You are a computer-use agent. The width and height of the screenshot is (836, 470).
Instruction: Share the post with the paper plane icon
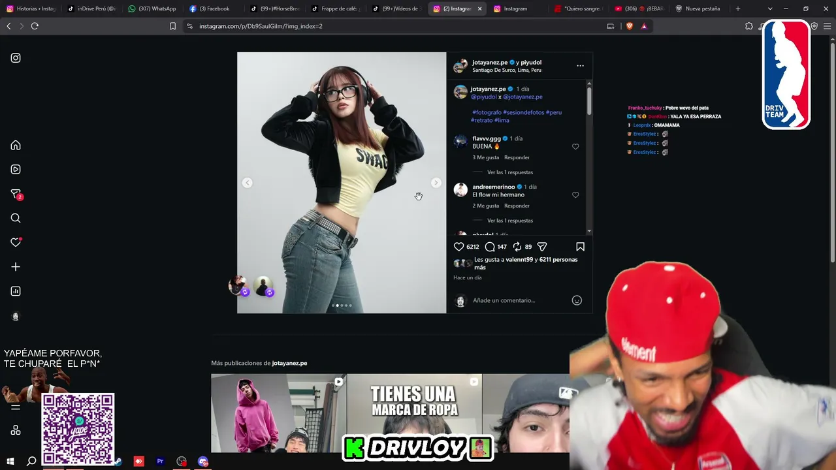pyautogui.click(x=542, y=247)
